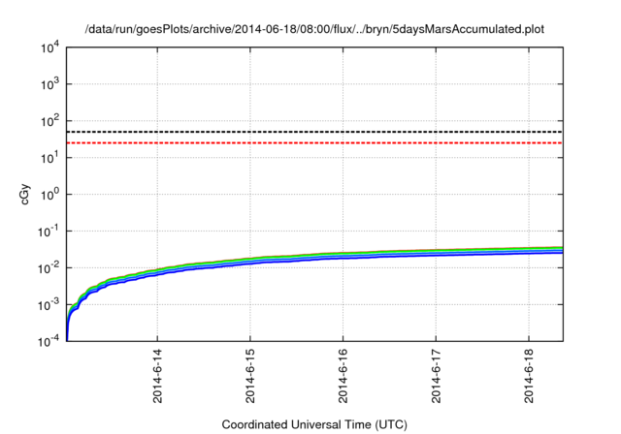Click the plot file path title

coord(314,29)
